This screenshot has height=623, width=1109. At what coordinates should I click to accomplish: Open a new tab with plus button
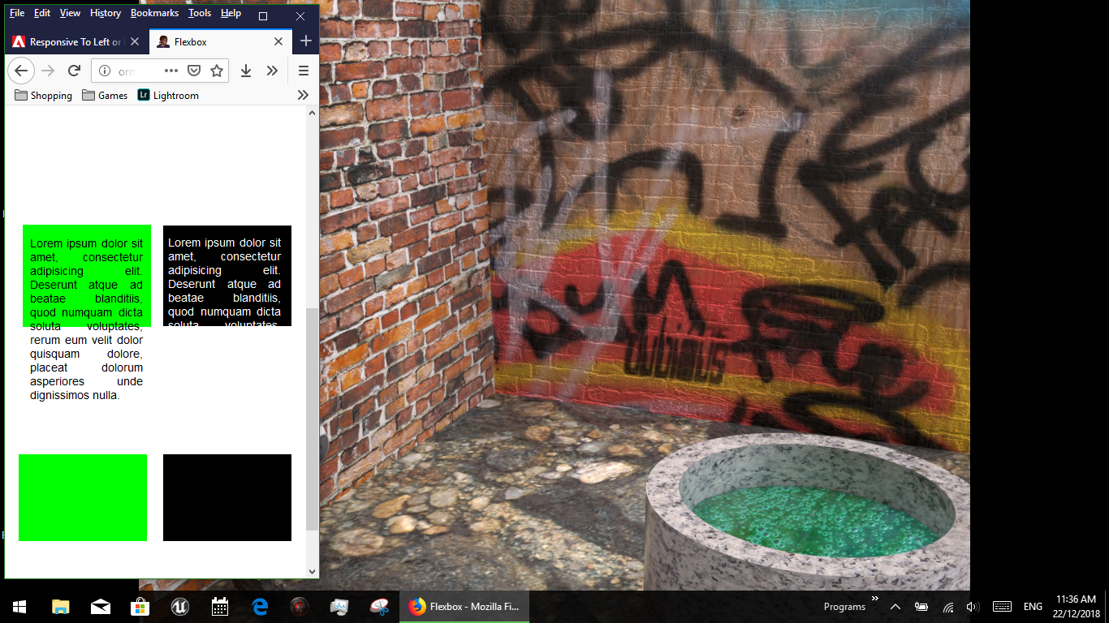click(305, 41)
